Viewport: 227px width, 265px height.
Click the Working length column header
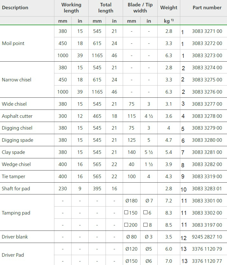[71, 8]
